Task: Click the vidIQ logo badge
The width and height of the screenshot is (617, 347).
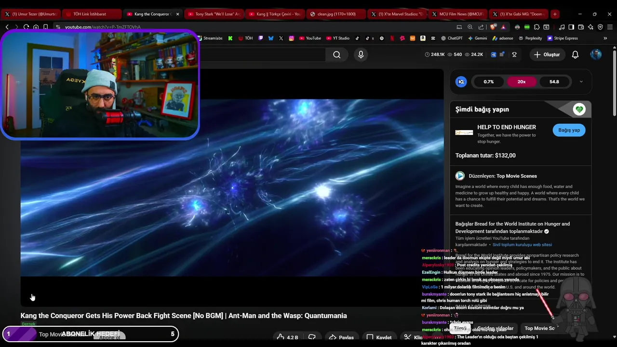Action: [461, 82]
